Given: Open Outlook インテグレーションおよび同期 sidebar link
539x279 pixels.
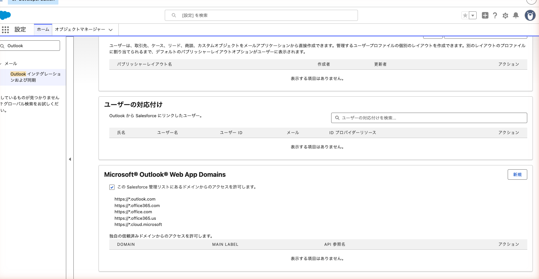Looking at the screenshot, I should pyautogui.click(x=36, y=77).
